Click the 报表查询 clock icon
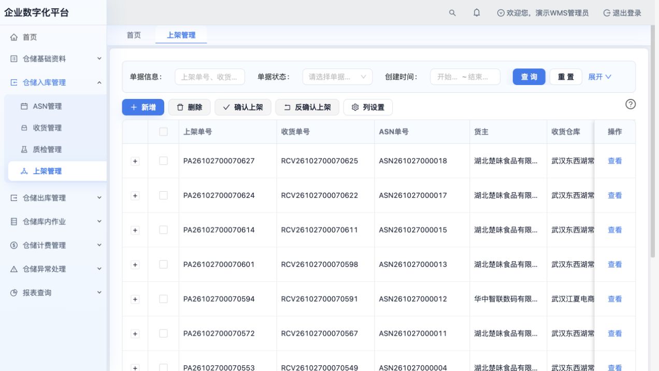The height and width of the screenshot is (371, 659). click(x=14, y=293)
